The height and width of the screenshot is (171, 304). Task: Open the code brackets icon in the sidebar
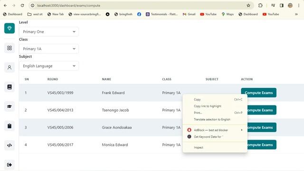tap(9, 145)
